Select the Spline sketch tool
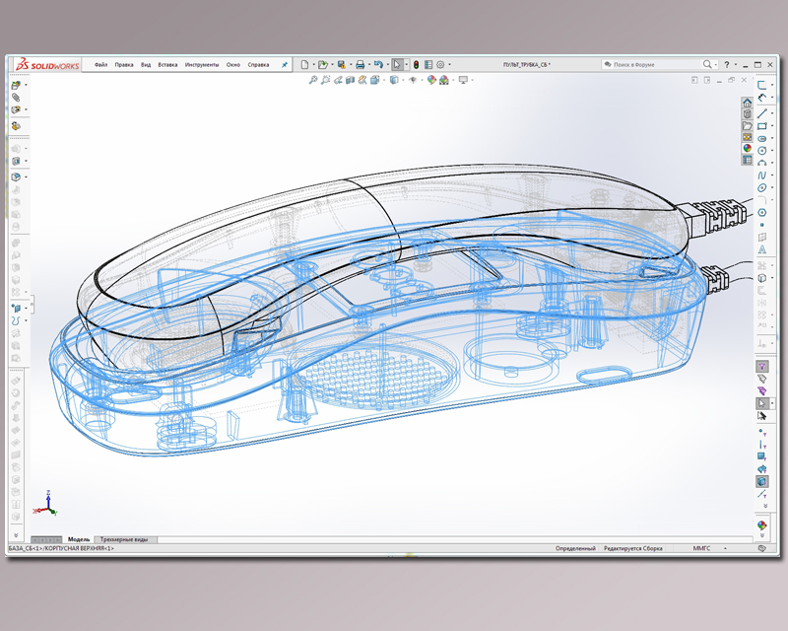 tap(761, 175)
